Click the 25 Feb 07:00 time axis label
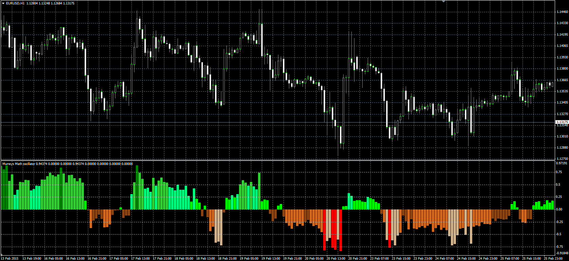Screen dimensions: 569x261 click(x=510, y=259)
